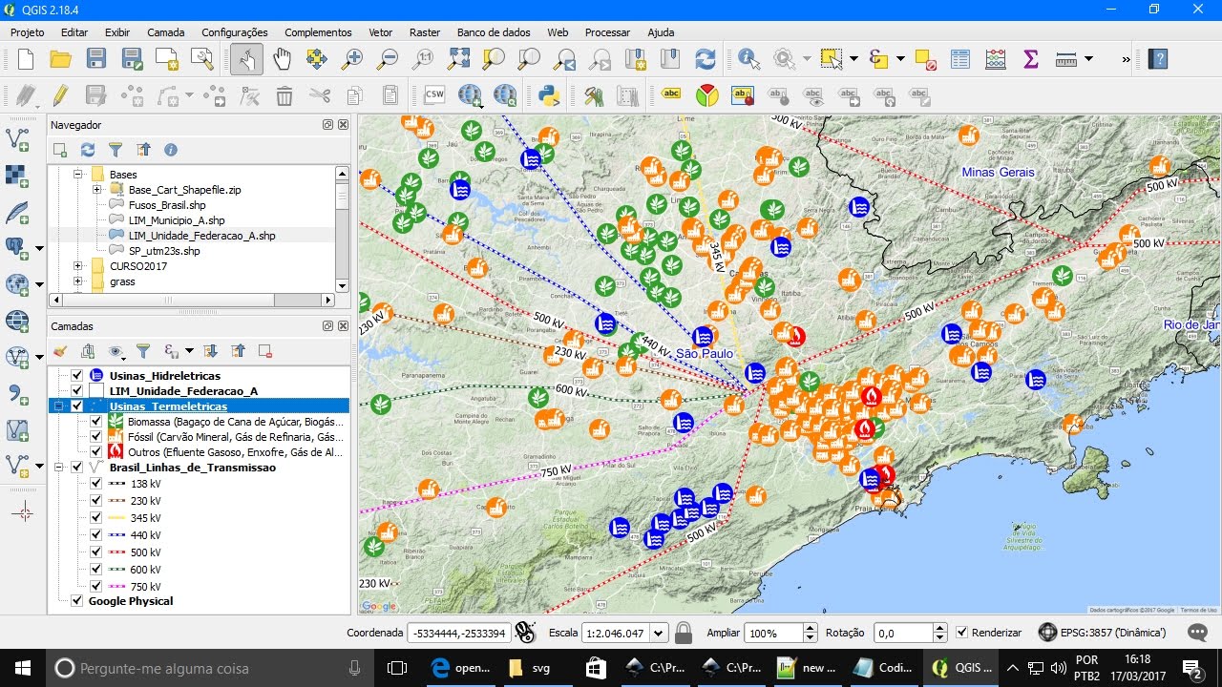Image resolution: width=1222 pixels, height=687 pixels.
Task: Add vector layer from side toolbar
Action: pyautogui.click(x=17, y=139)
